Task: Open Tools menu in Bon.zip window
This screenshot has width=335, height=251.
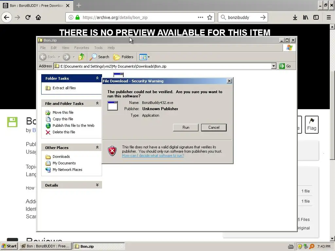Action: 98,48
